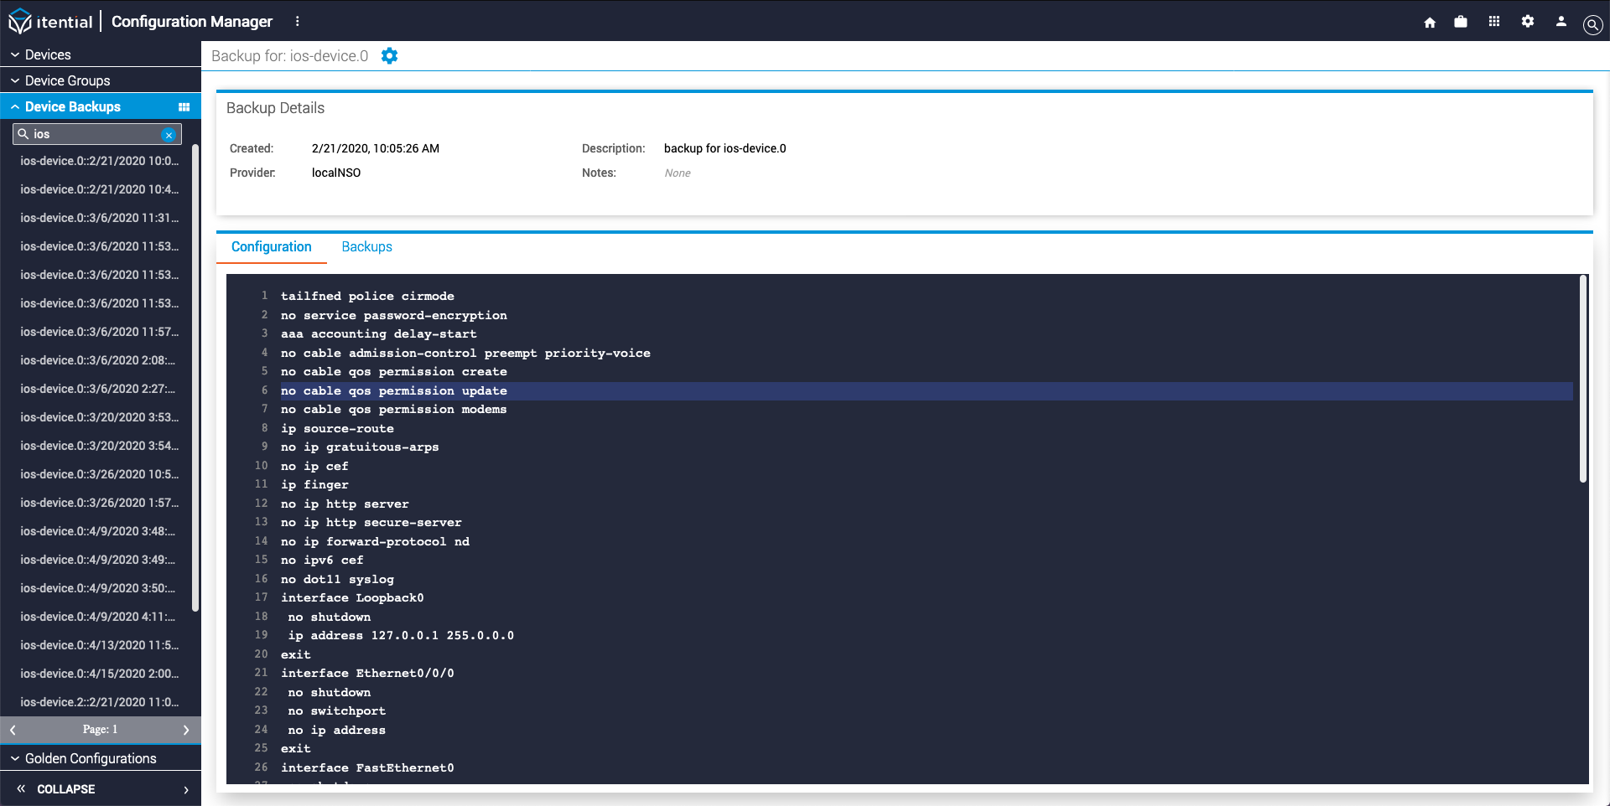Open the user profile icon

tap(1561, 22)
